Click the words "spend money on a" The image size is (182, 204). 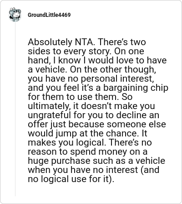pos(109,152)
